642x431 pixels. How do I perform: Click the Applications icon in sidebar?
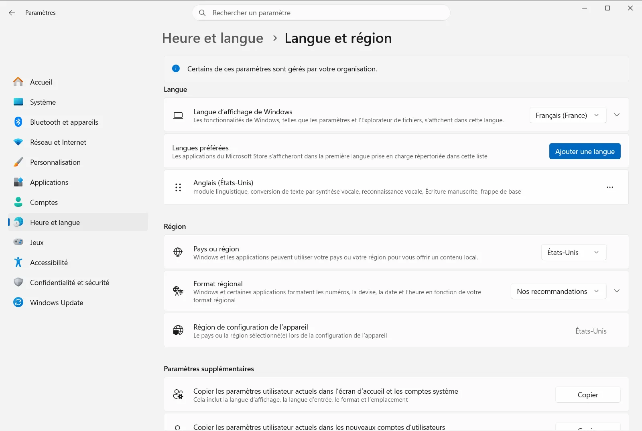point(18,182)
